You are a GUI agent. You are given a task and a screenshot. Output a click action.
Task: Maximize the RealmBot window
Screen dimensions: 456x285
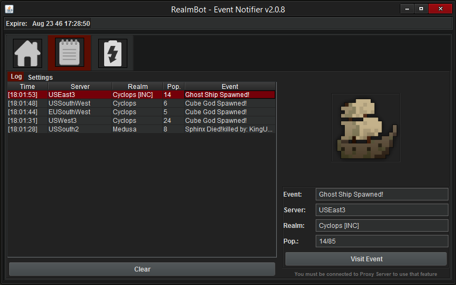pos(421,9)
